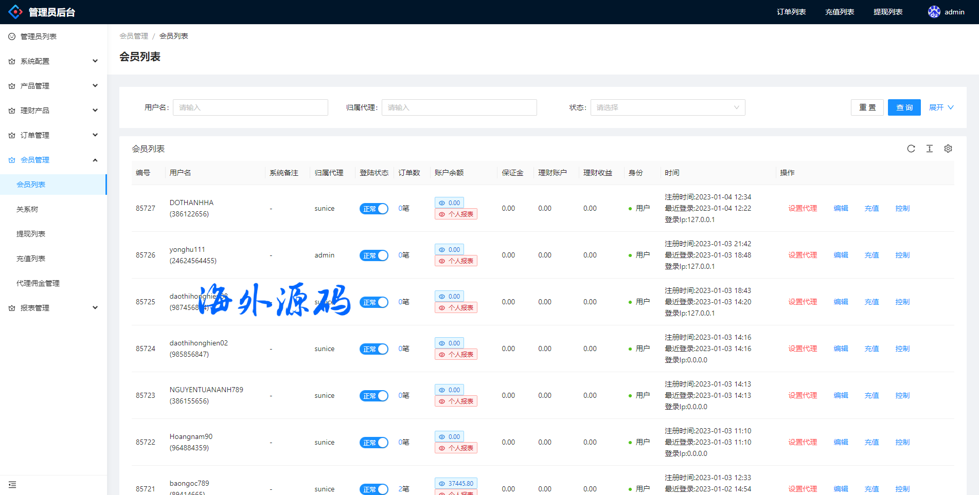
Task: Open 关系树 in the sidebar
Action: [x=27, y=209]
